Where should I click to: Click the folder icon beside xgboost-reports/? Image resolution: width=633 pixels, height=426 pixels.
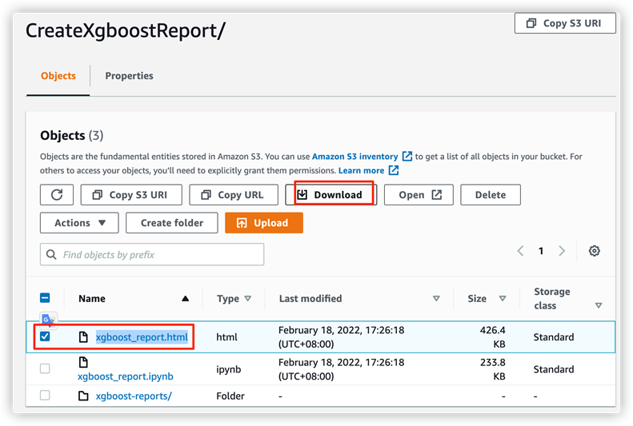coord(83,396)
